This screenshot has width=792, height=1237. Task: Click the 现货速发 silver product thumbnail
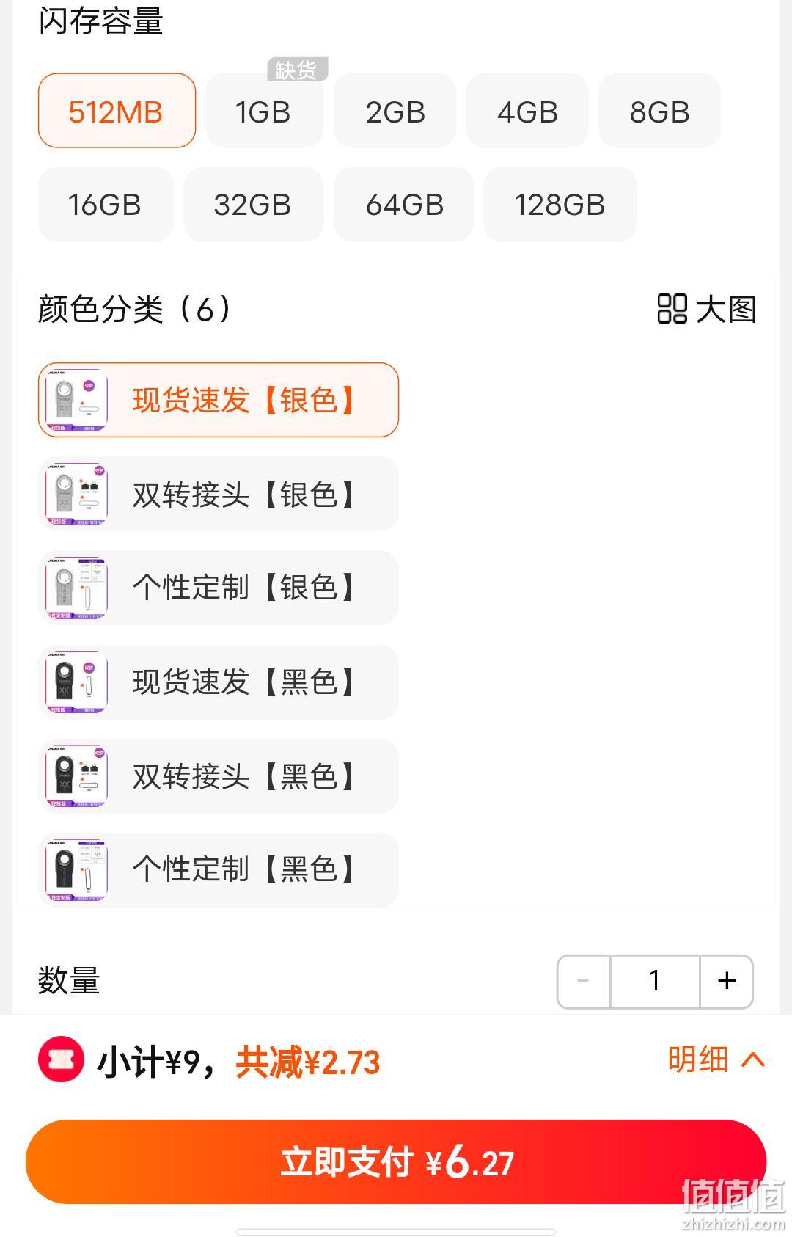[x=76, y=400]
